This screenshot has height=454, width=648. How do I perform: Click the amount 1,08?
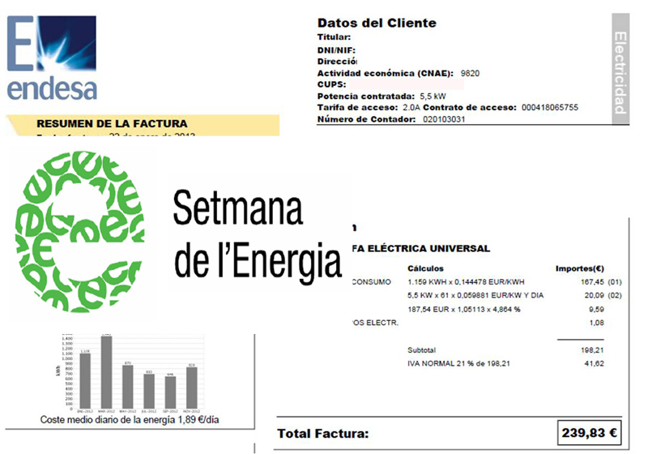coord(596,323)
